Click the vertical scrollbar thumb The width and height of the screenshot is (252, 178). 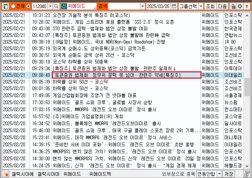247,87
